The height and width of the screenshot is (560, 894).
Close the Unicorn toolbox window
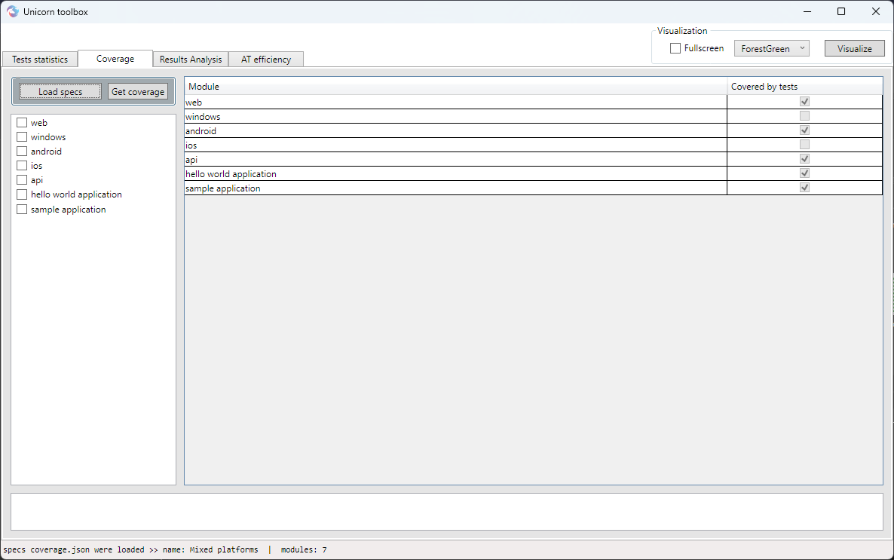coord(876,11)
